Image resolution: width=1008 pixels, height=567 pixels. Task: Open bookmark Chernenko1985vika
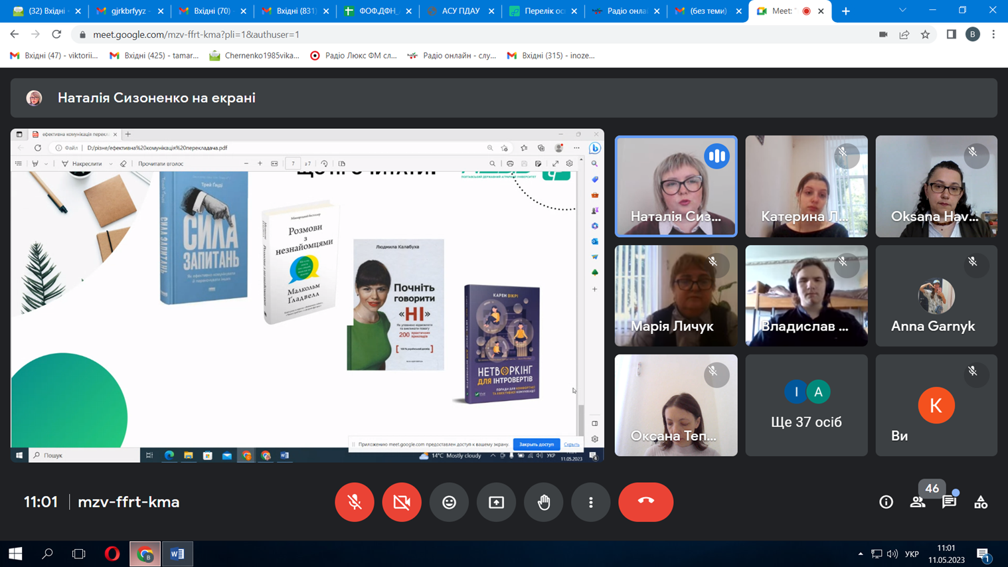(254, 56)
